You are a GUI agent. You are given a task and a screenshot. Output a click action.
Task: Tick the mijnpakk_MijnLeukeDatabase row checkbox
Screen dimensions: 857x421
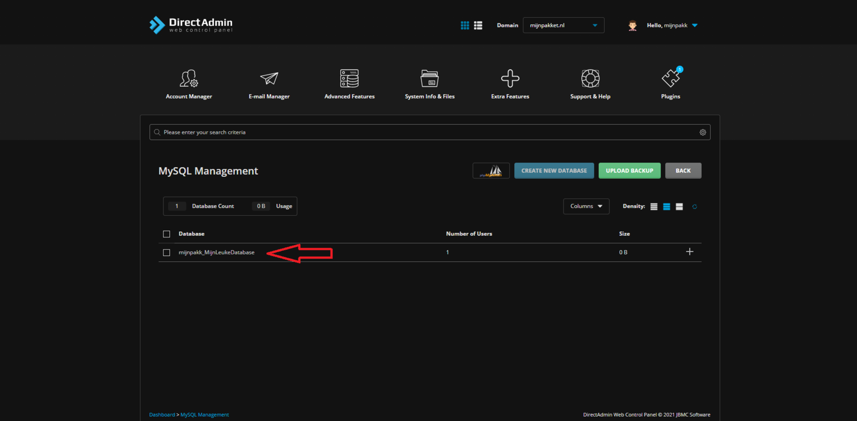pos(167,253)
